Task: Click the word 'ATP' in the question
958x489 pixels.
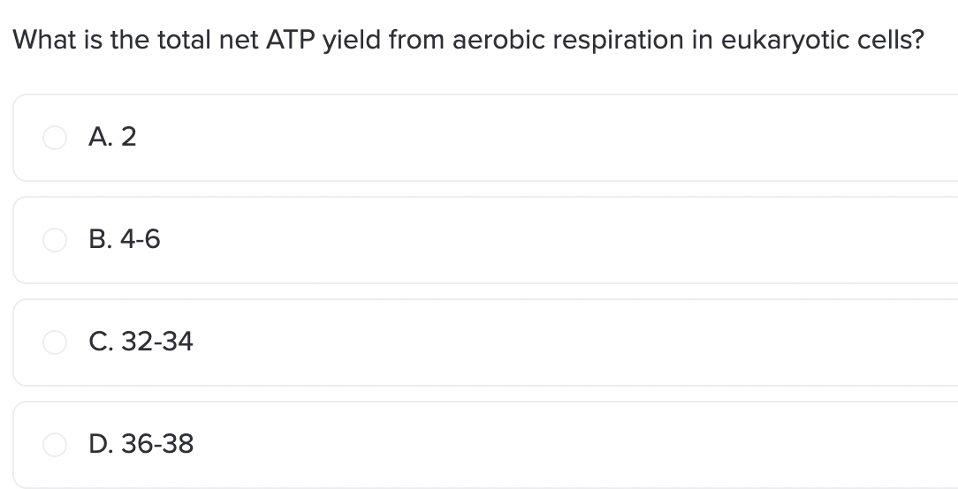Action: (x=291, y=41)
